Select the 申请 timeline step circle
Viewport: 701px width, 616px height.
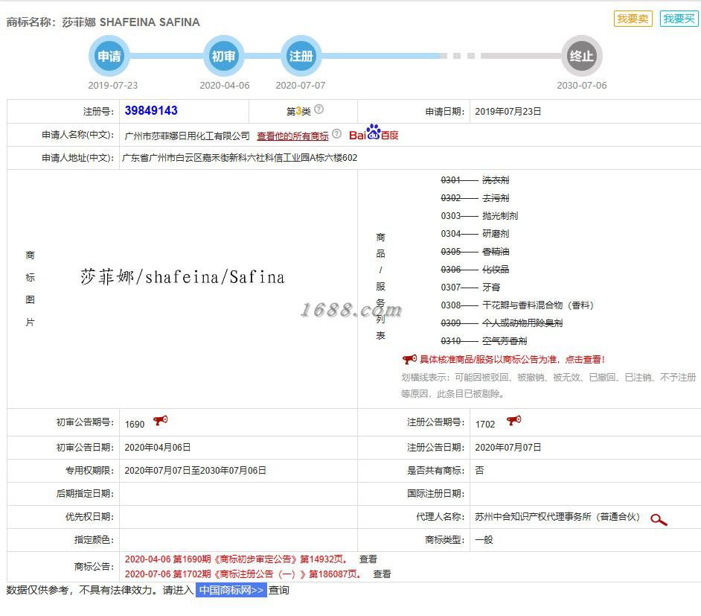(109, 56)
